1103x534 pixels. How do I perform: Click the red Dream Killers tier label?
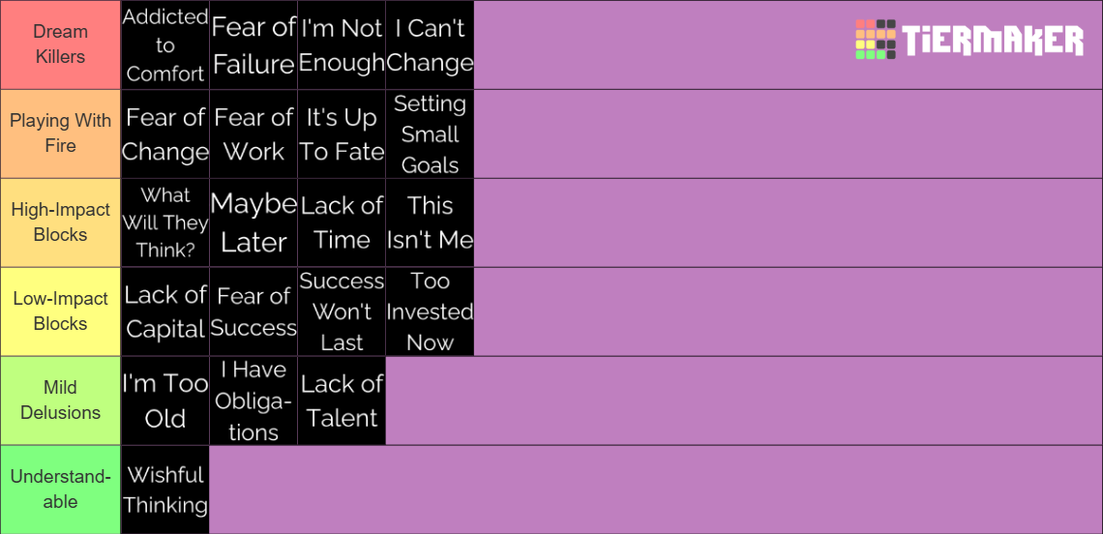click(61, 45)
